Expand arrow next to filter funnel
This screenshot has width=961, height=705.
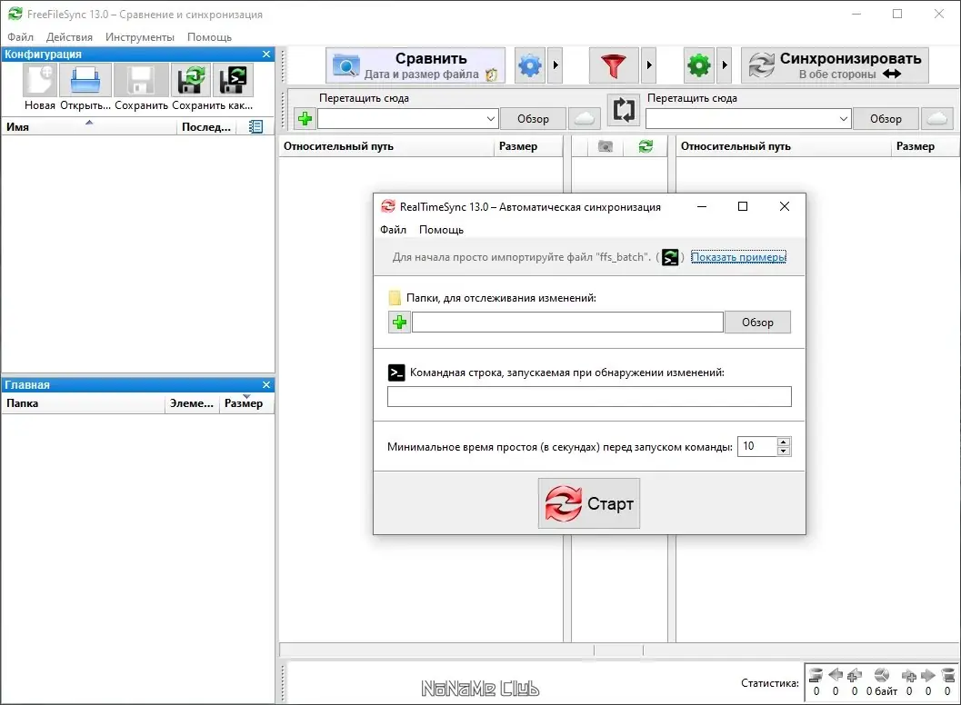pos(649,65)
